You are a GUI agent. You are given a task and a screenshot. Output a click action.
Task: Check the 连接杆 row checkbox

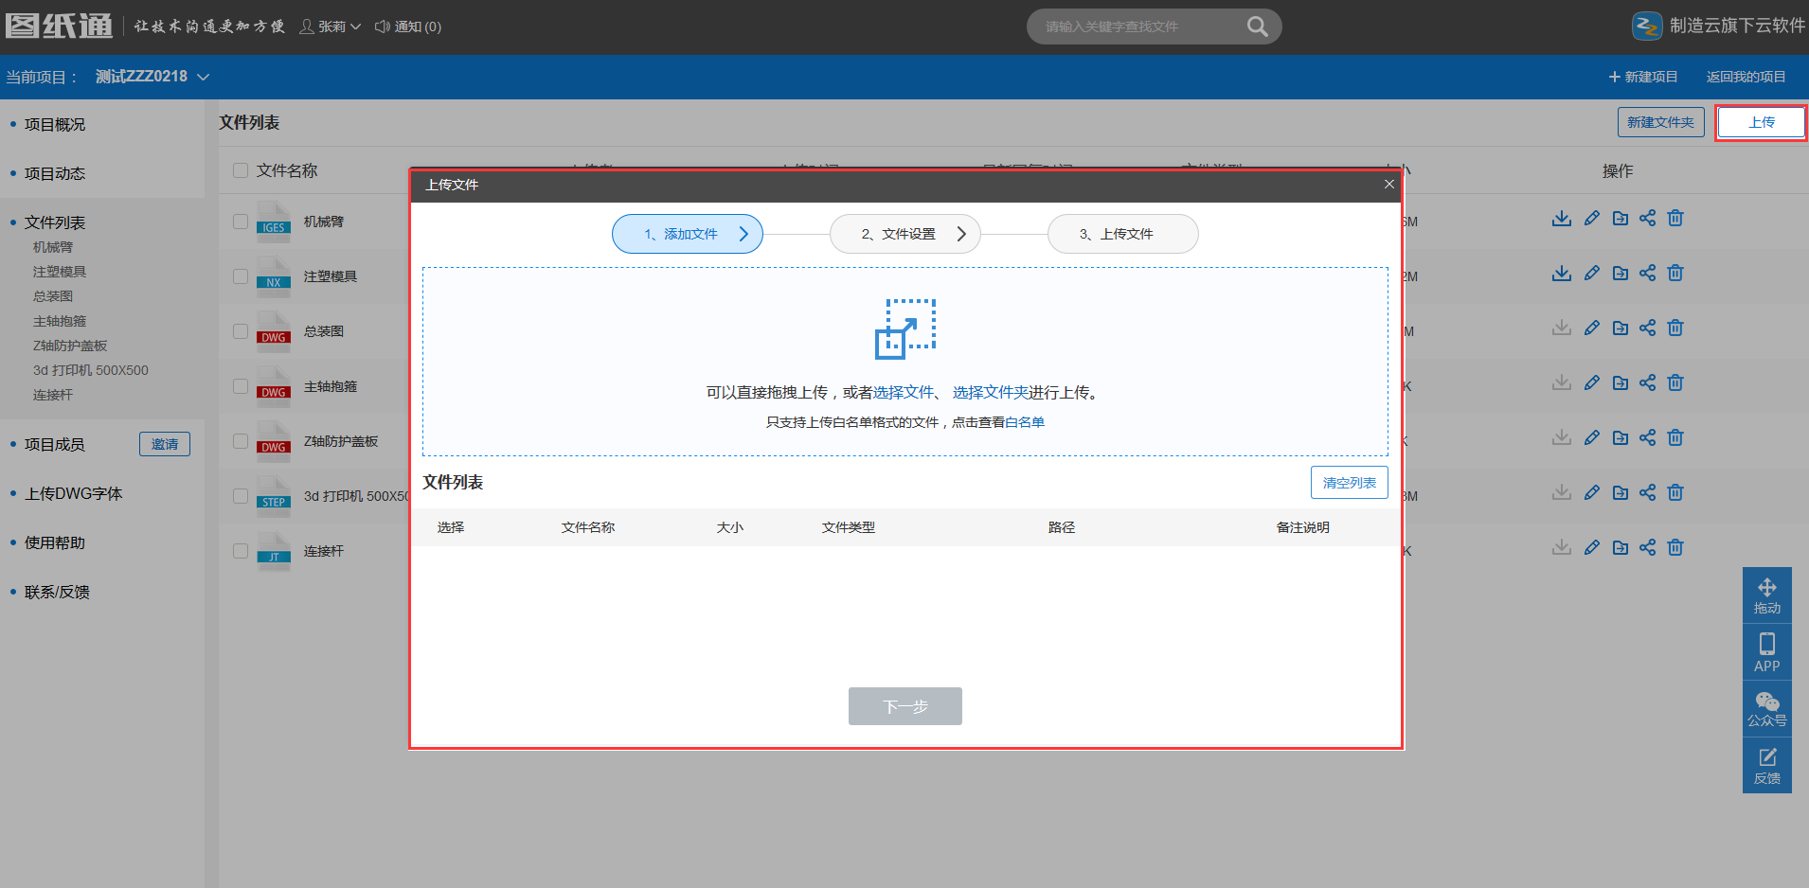(x=241, y=551)
